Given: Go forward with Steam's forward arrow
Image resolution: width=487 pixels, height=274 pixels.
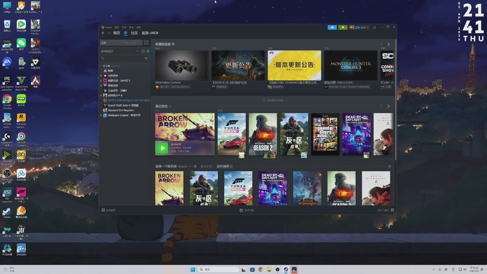Looking at the screenshot, I should (109, 33).
